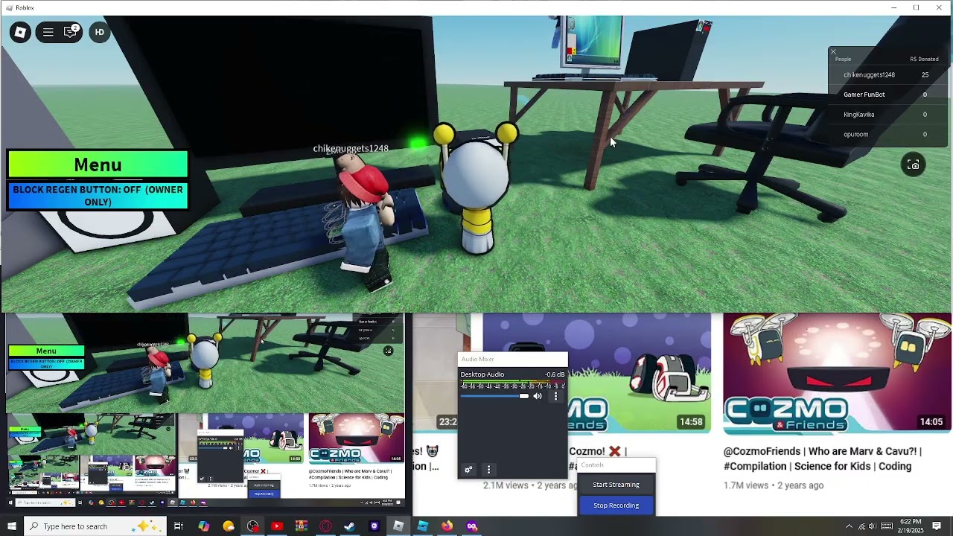Click the taskbar search box
Screen dimensions: 953x536
click(x=95, y=526)
